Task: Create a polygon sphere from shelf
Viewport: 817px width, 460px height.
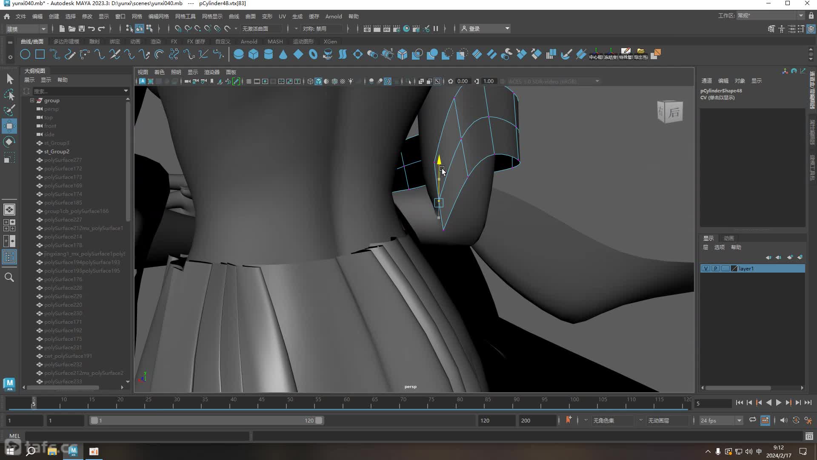Action: (x=239, y=54)
